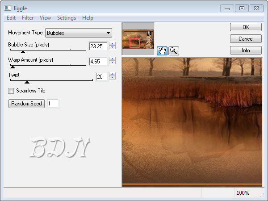The width and height of the screenshot is (268, 201).
Task: Click the OK button
Action: click(246, 27)
